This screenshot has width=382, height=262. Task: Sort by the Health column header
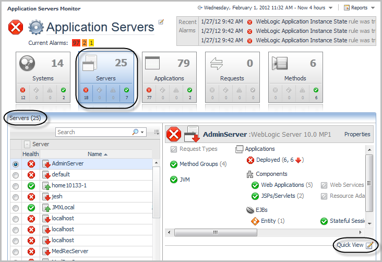pyautogui.click(x=31, y=154)
